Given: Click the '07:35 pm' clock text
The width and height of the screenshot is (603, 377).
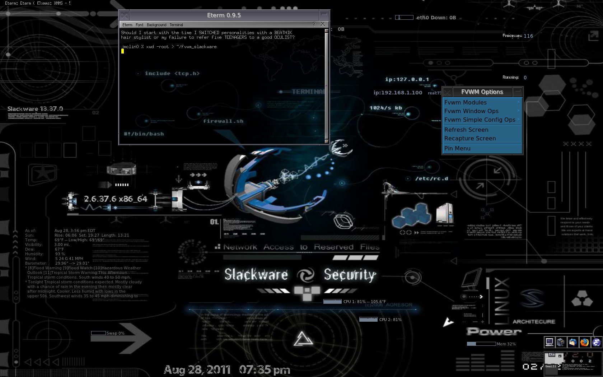Looking at the screenshot, I should (x=265, y=369).
